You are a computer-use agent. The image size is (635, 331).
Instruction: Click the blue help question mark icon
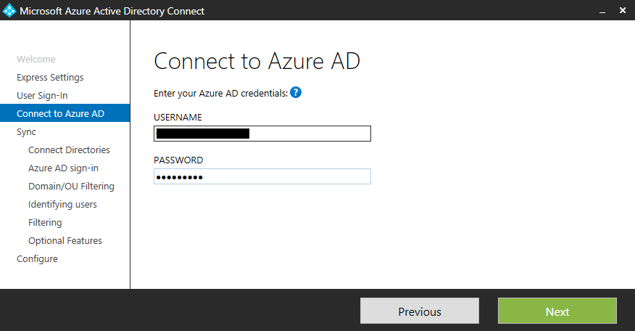point(296,93)
